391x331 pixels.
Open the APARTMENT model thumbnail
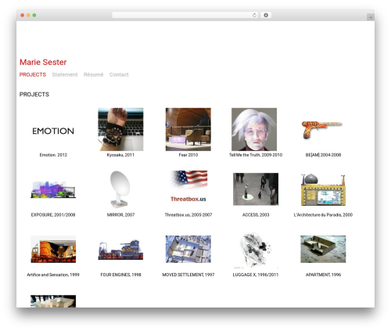coord(323,249)
